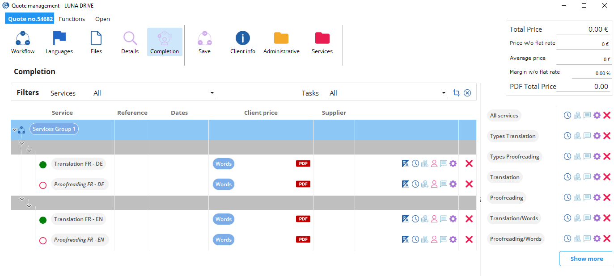Collapse Services Group 1 with its chevron

pyautogui.click(x=15, y=130)
